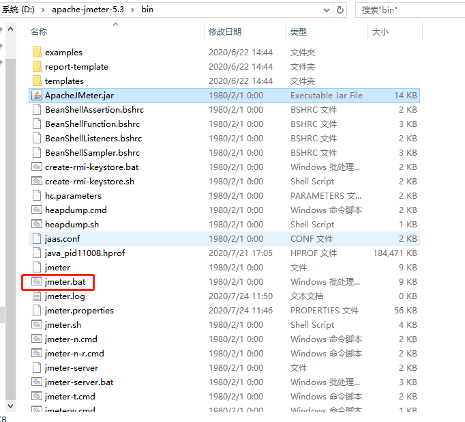The height and width of the screenshot is (422, 465).
Task: Click the jmeter file icon without extension
Action: (x=37, y=267)
